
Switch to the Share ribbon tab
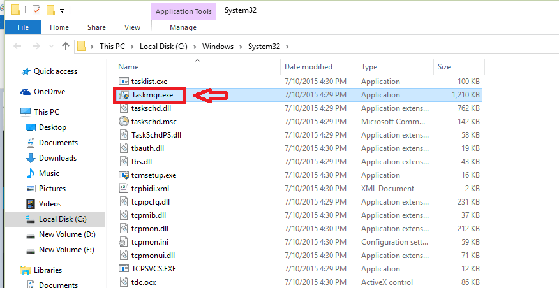(96, 27)
